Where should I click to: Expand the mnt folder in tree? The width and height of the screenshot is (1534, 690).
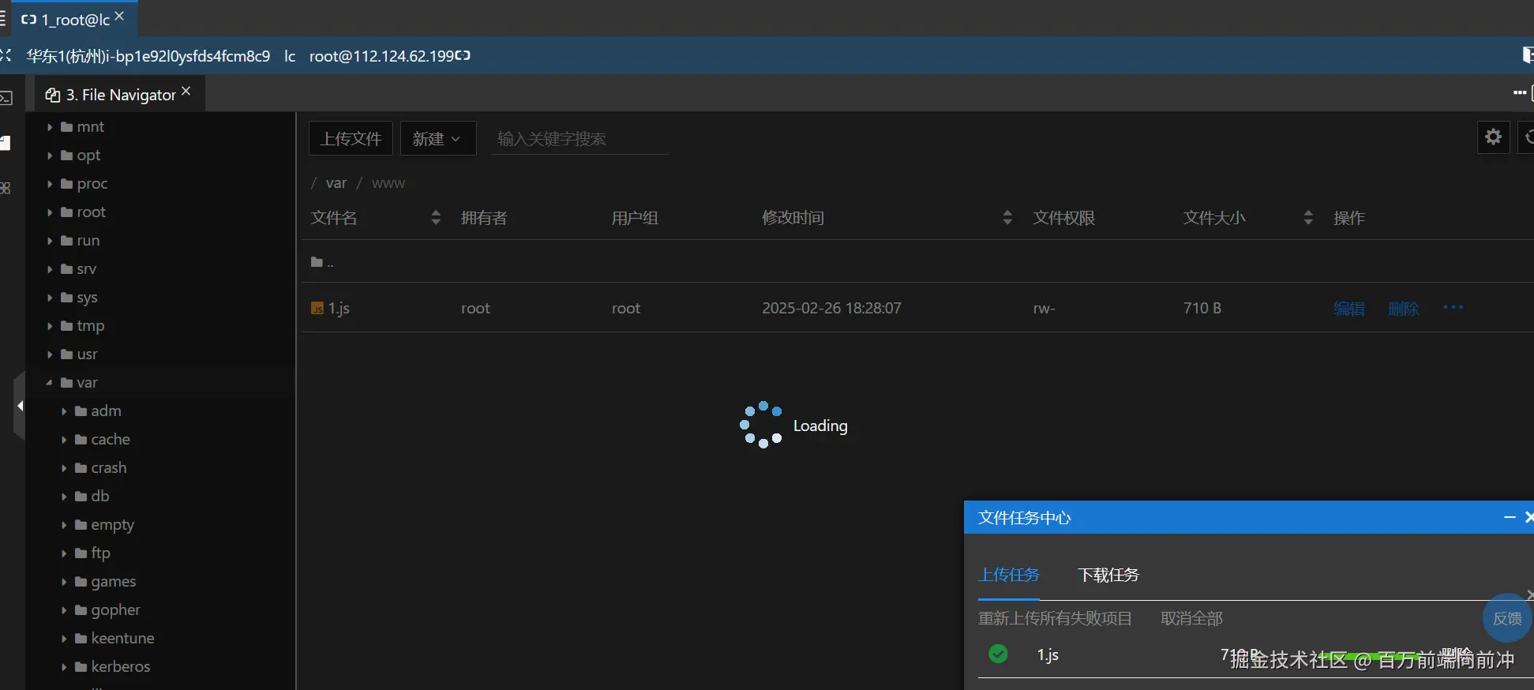(50, 127)
